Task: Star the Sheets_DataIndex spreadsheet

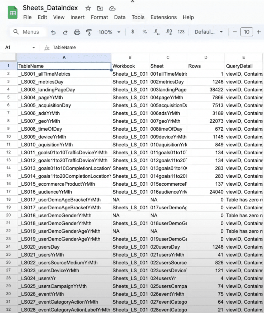Action: point(88,8)
